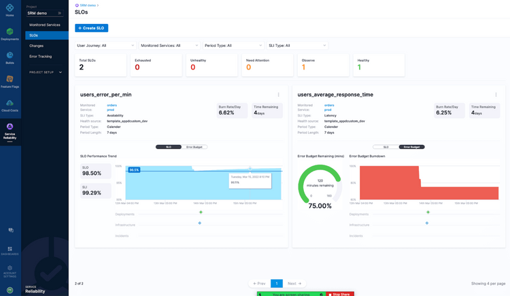Open the Cloud Costs module
Screen dimensions: 510x296
10,105
